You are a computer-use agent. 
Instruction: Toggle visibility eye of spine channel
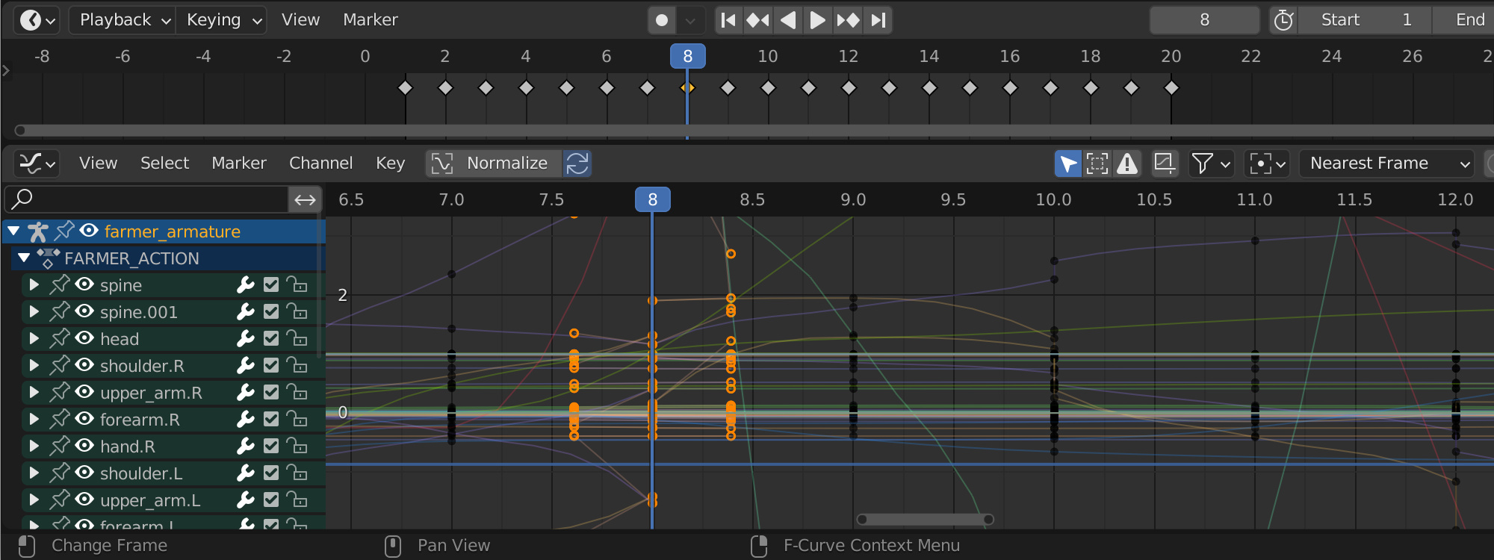pos(84,284)
